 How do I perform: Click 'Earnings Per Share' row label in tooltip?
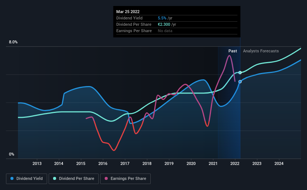click(134, 31)
